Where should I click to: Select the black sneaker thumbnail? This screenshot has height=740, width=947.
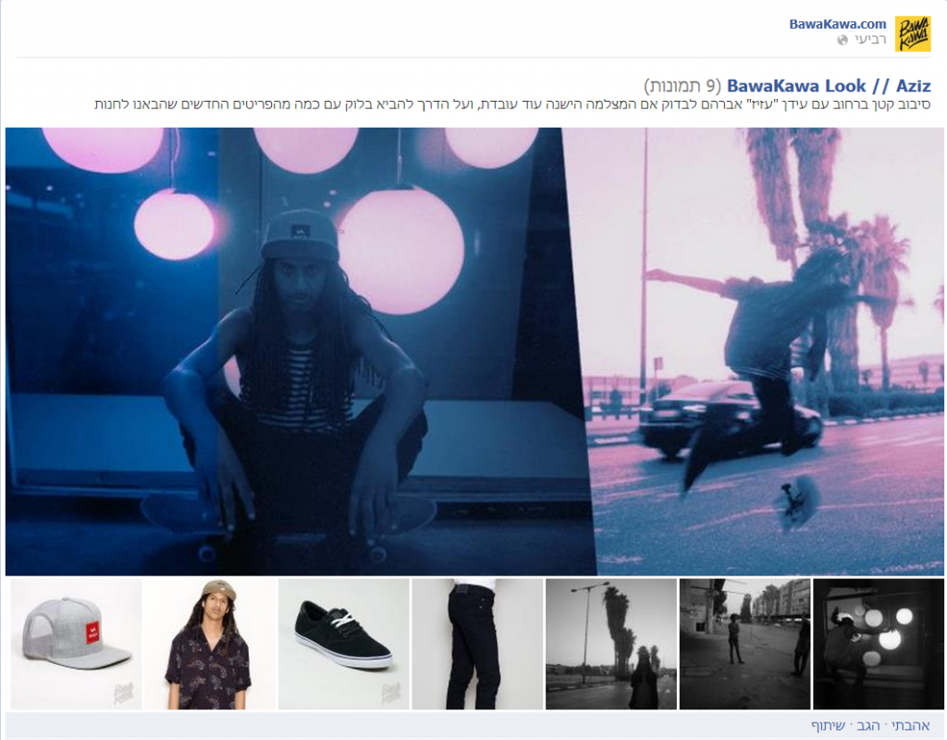(x=343, y=644)
